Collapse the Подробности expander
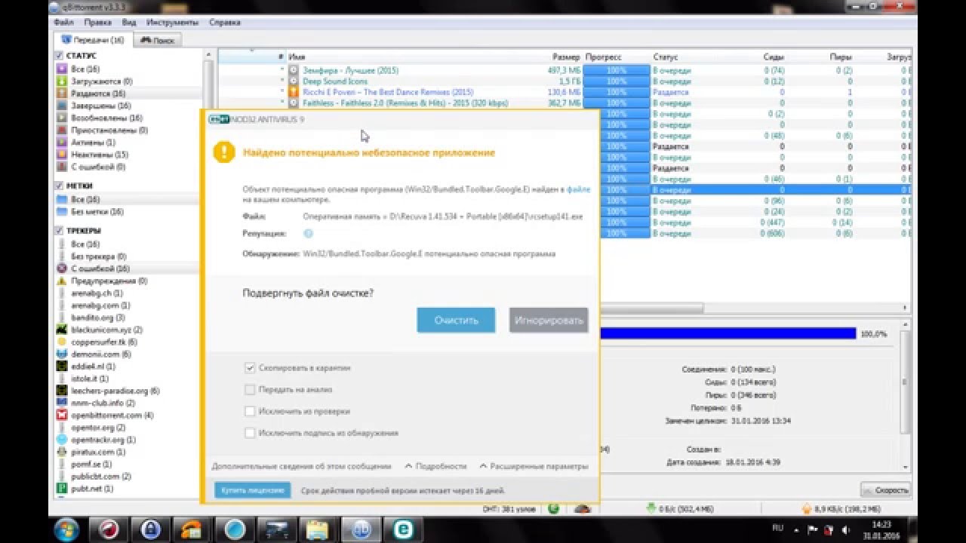Screen dimensions: 966x543 click(435, 466)
